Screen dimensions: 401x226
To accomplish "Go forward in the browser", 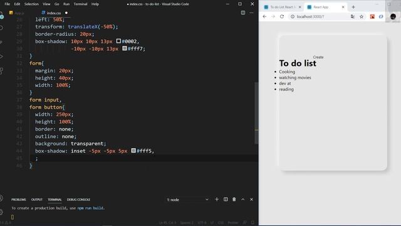I will click(273, 17).
